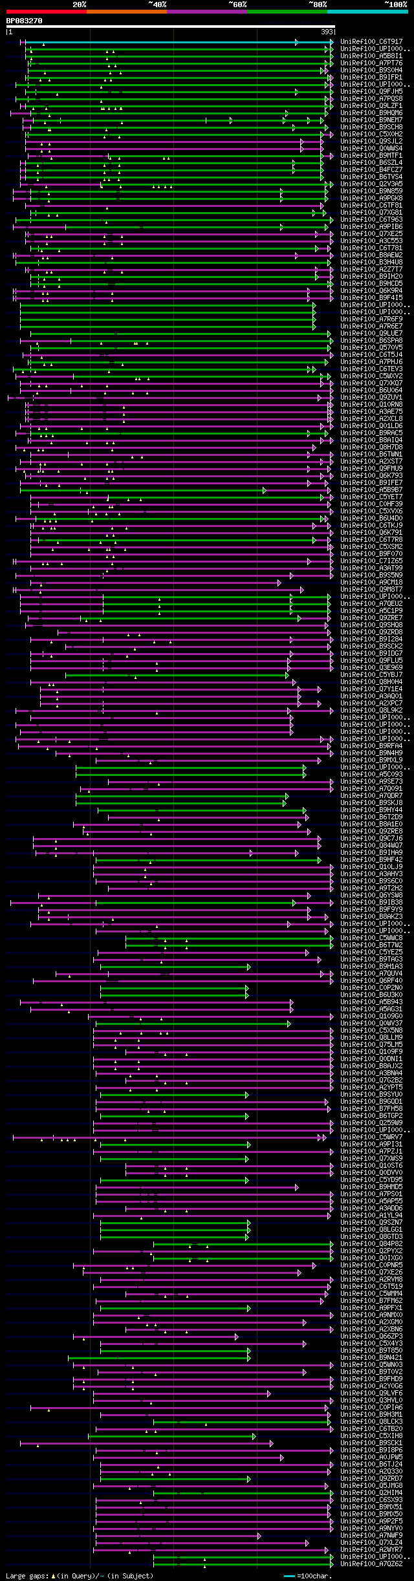Open hit UniRef100_B3H4U8
The height and width of the screenshot is (1581, 414).
(x=372, y=263)
